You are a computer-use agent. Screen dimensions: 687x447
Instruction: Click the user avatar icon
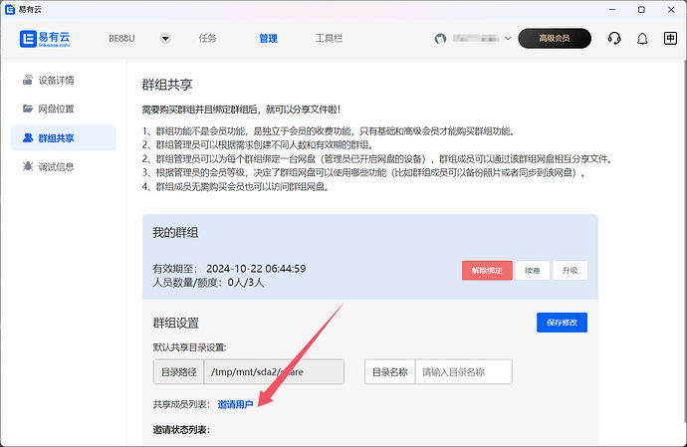441,39
